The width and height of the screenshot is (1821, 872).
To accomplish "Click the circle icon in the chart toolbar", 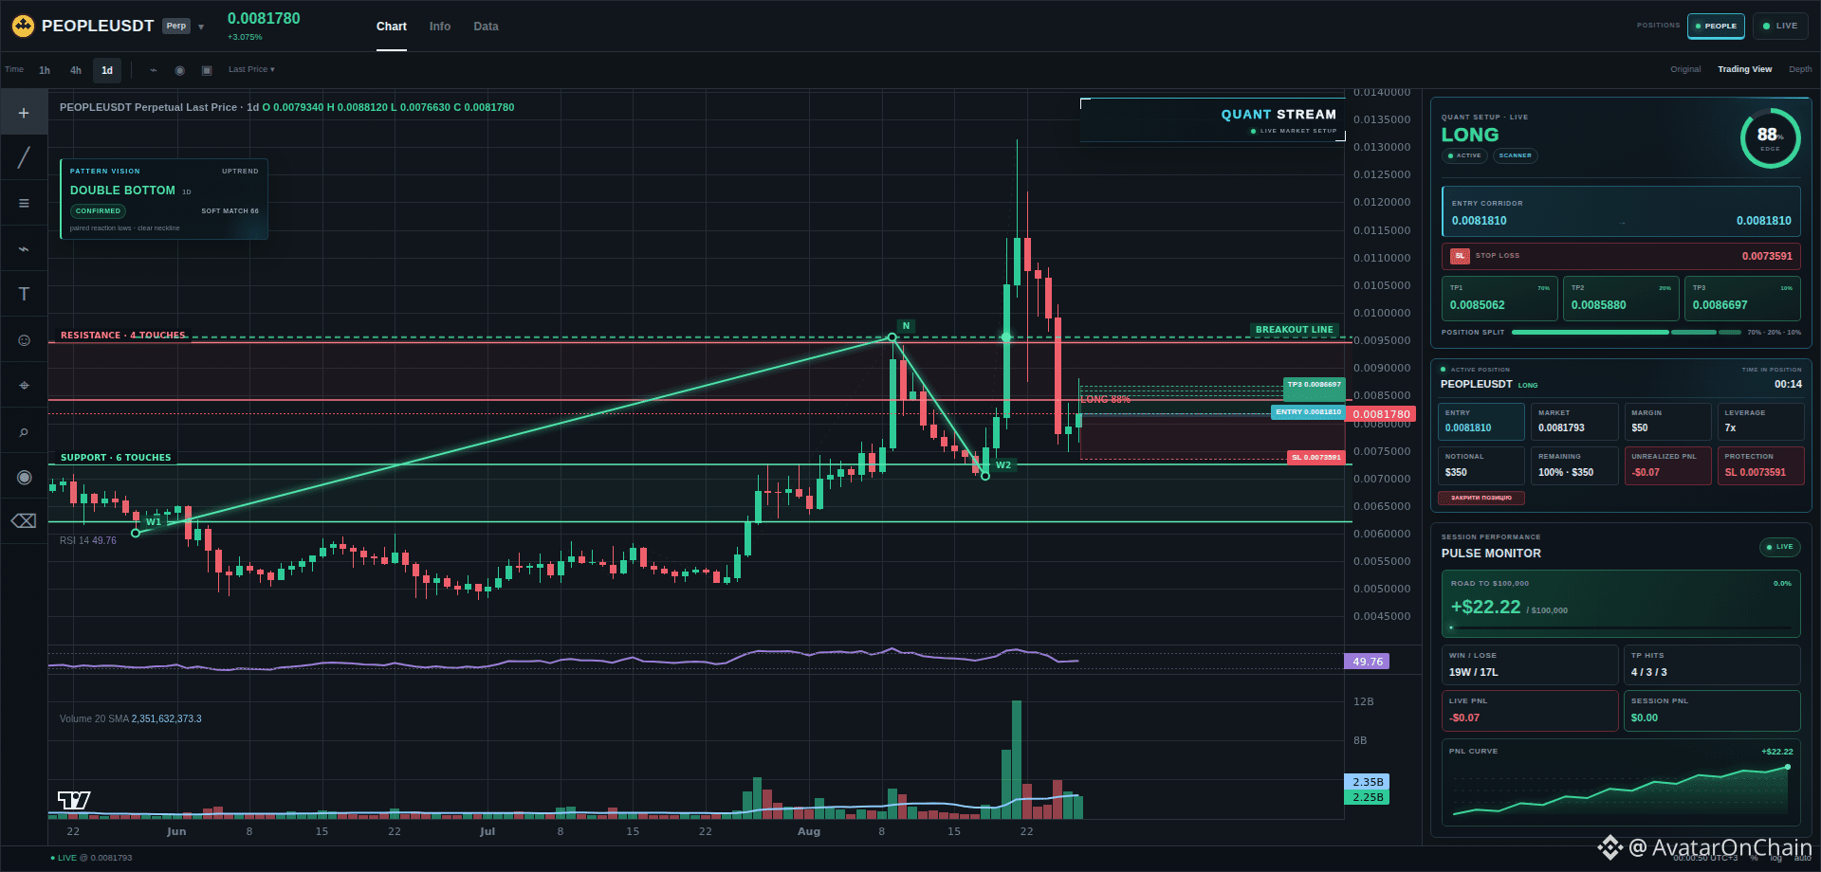I will tap(180, 70).
